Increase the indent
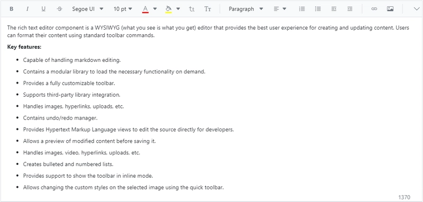This screenshot has height=202, width=423. (350, 9)
